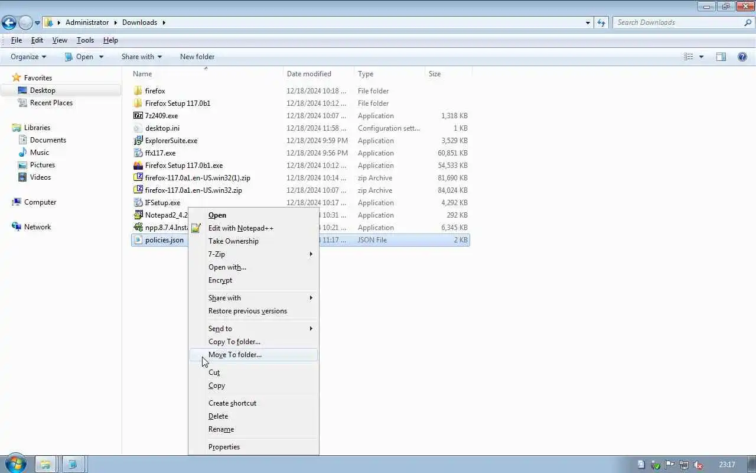
Task: Open the Tools menu
Action: [x=85, y=40]
